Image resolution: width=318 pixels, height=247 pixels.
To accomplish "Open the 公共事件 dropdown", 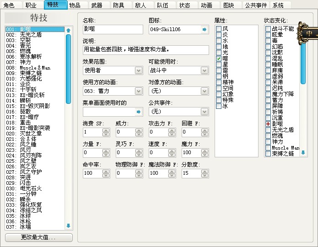I will pyautogui.click(x=205, y=112).
